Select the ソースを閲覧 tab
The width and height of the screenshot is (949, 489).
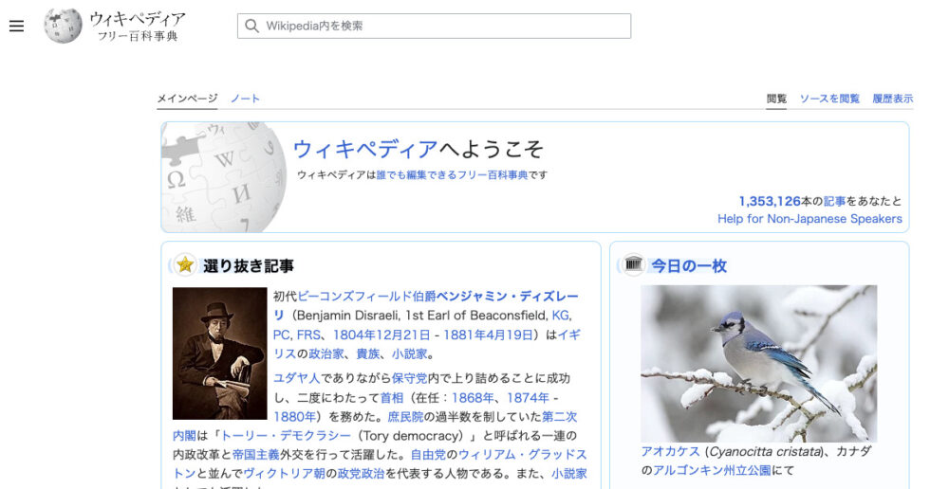click(829, 99)
